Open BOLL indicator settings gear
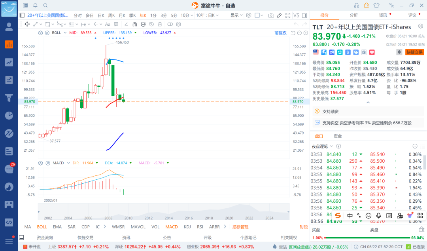The image size is (427, 251). 41,33
